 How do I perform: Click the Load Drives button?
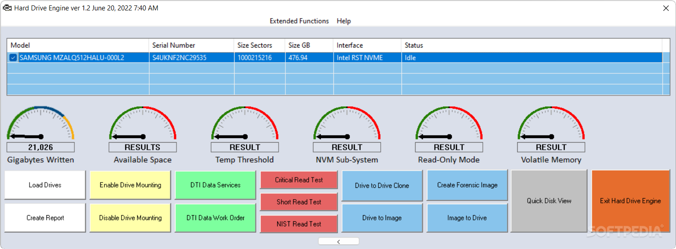(45, 185)
